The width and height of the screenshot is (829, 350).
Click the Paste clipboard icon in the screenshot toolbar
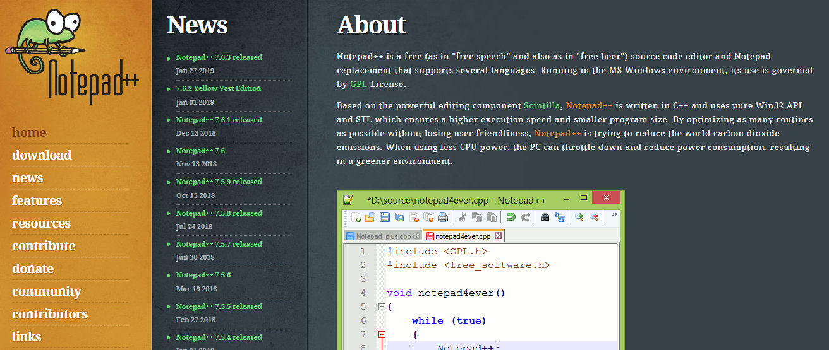[x=492, y=218]
